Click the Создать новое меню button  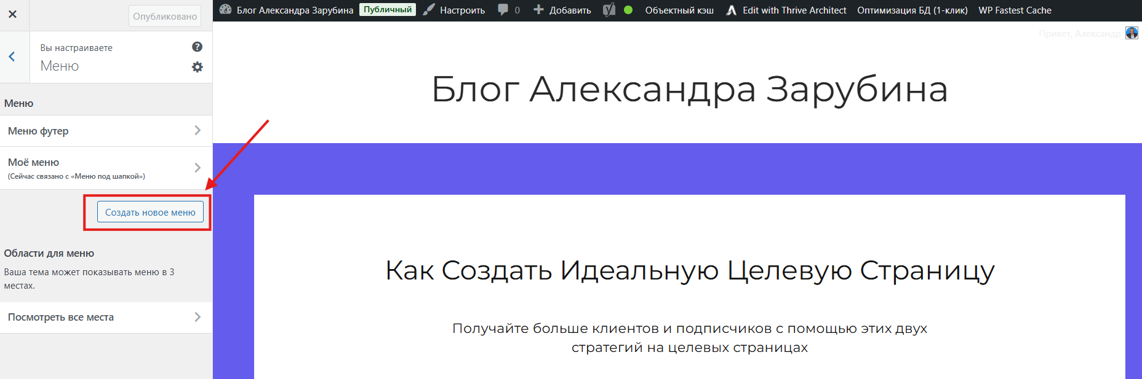(150, 212)
